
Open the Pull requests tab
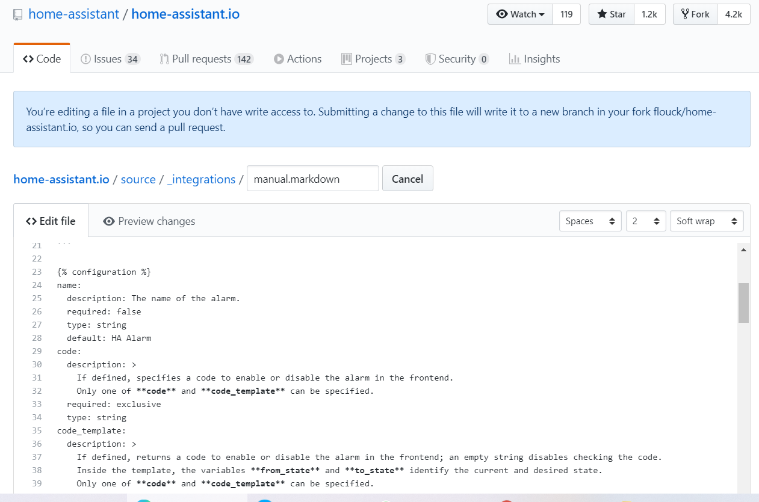tap(206, 59)
